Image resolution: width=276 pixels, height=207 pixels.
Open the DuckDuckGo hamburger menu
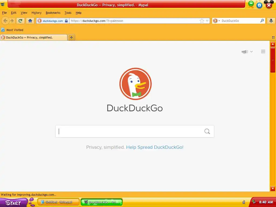[x=263, y=51]
